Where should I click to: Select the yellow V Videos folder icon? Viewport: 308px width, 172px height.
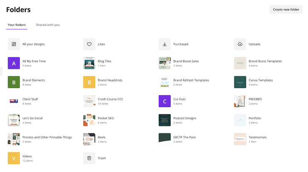14,158
